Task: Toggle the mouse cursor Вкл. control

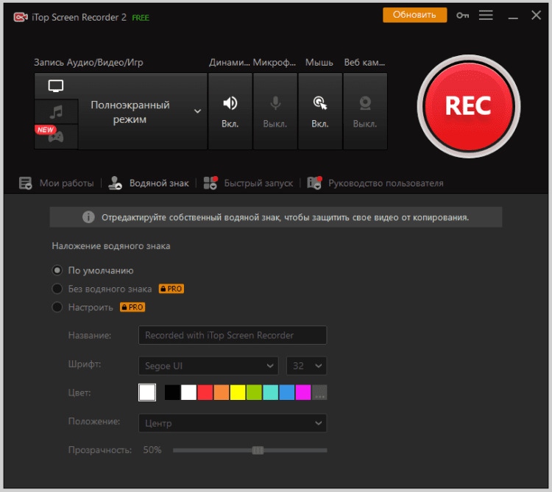Action: click(x=320, y=111)
